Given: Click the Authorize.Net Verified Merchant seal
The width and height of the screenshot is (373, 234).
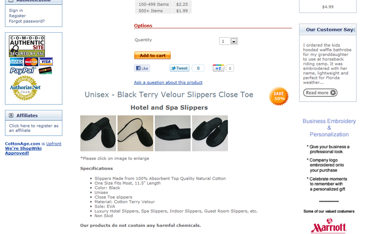Looking at the screenshot, I should coord(25,88).
